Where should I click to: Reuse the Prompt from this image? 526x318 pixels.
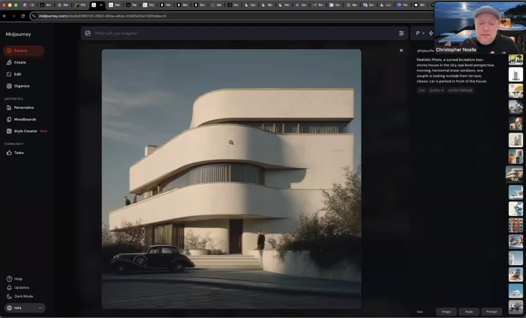pos(491,312)
